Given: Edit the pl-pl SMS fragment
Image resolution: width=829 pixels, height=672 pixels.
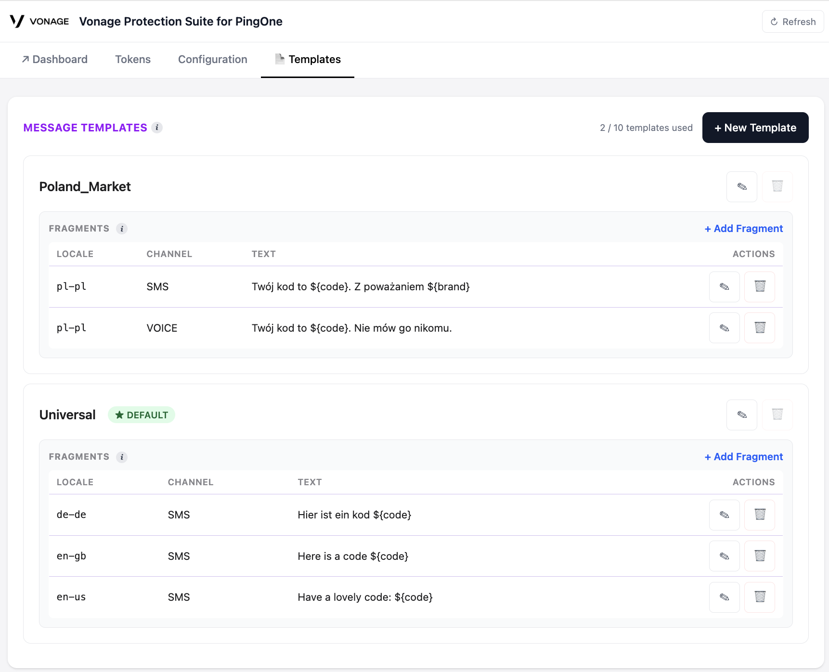Looking at the screenshot, I should pos(724,287).
